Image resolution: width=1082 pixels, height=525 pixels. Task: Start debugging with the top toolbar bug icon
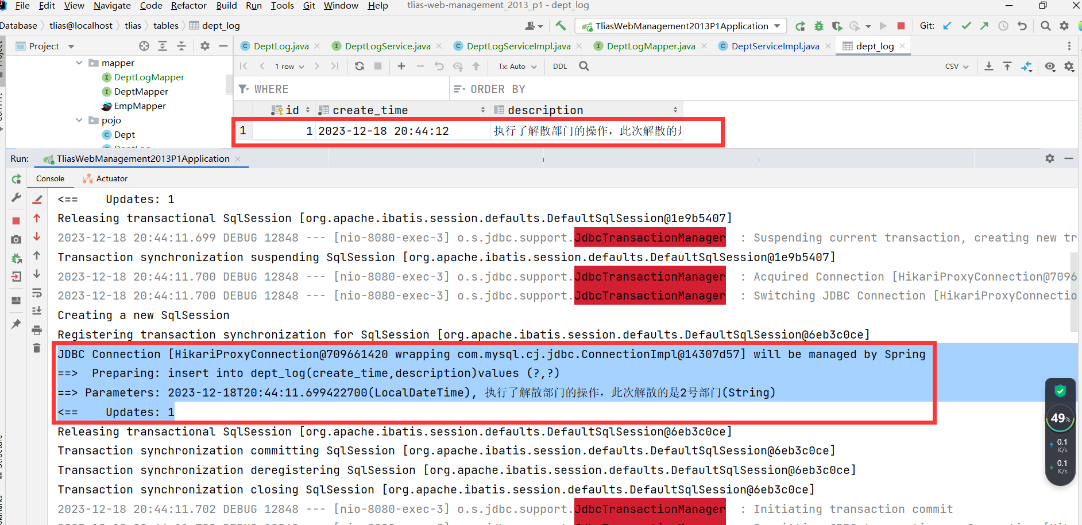[x=819, y=26]
